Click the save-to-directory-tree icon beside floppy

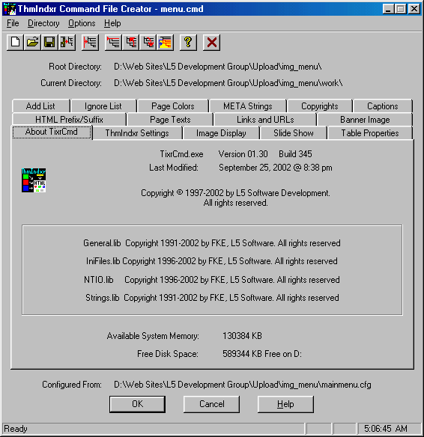(x=67, y=43)
